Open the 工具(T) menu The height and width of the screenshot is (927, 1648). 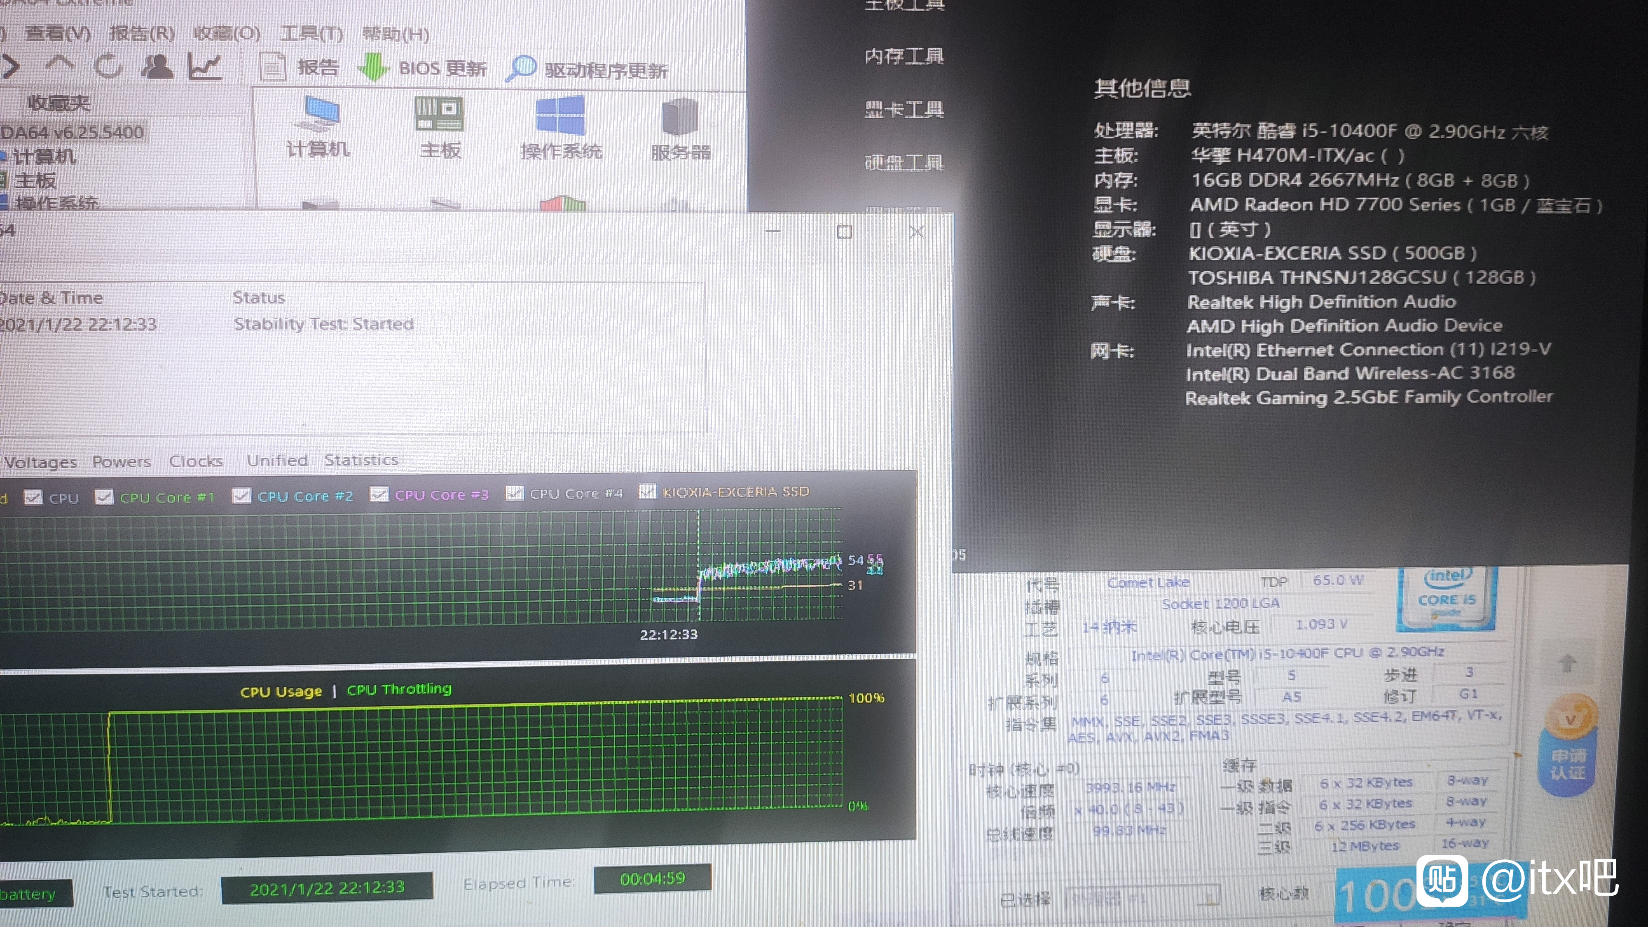coord(311,33)
